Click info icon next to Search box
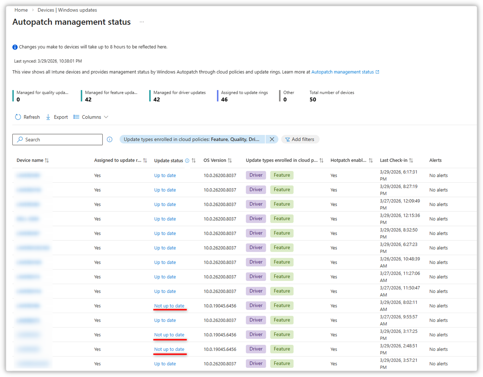This screenshot has width=483, height=377. [110, 139]
